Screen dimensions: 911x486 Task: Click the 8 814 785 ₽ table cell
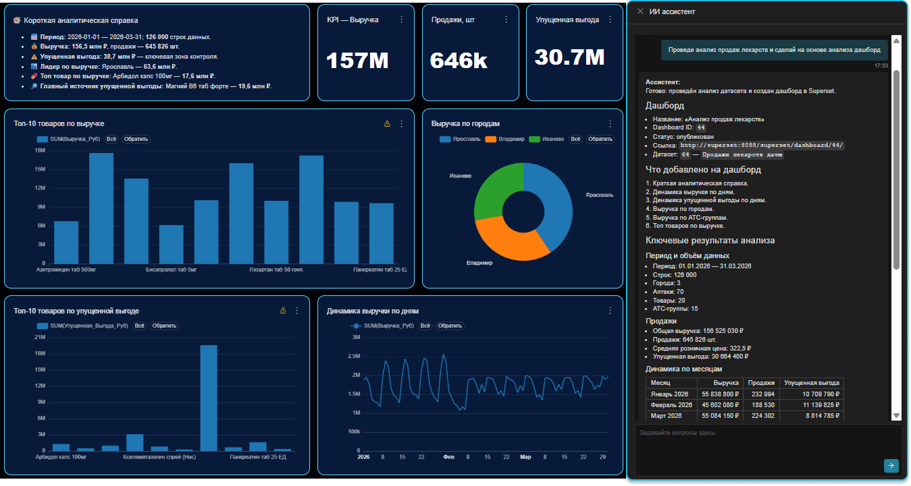point(812,416)
